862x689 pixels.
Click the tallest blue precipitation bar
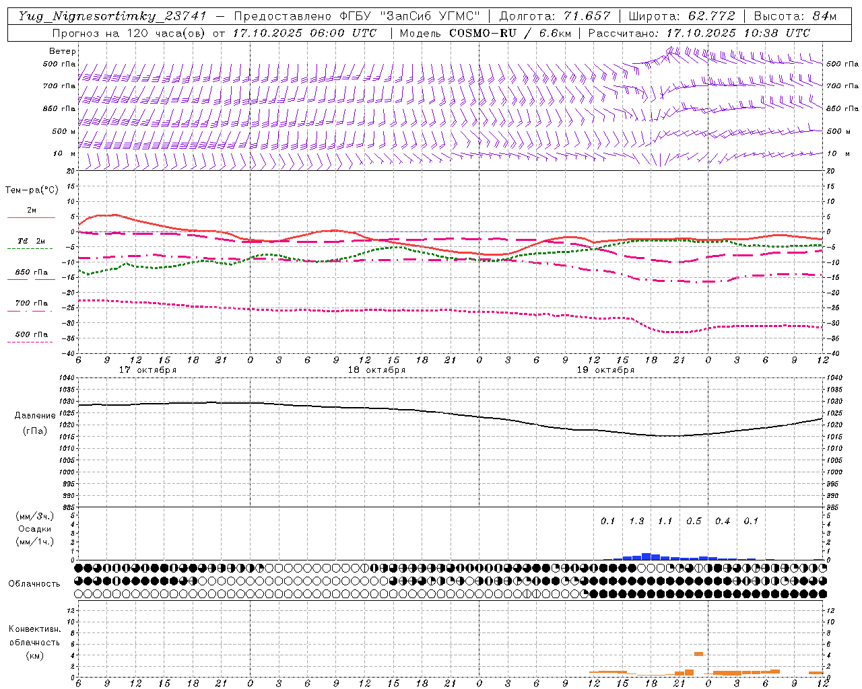point(646,556)
